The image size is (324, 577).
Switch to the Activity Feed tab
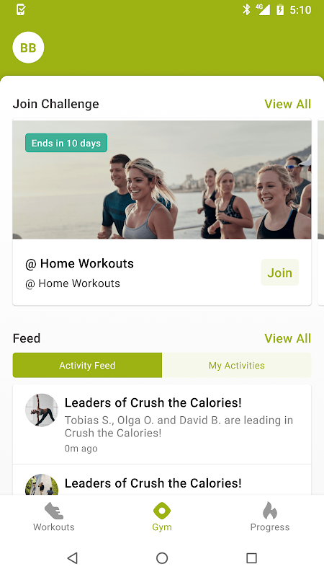click(x=87, y=366)
